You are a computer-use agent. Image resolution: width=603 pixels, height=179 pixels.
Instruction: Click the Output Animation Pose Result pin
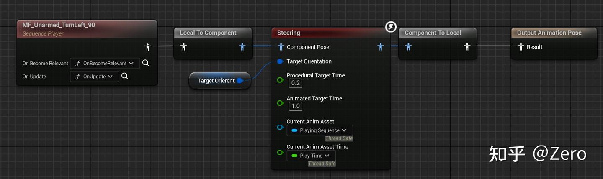[521, 47]
